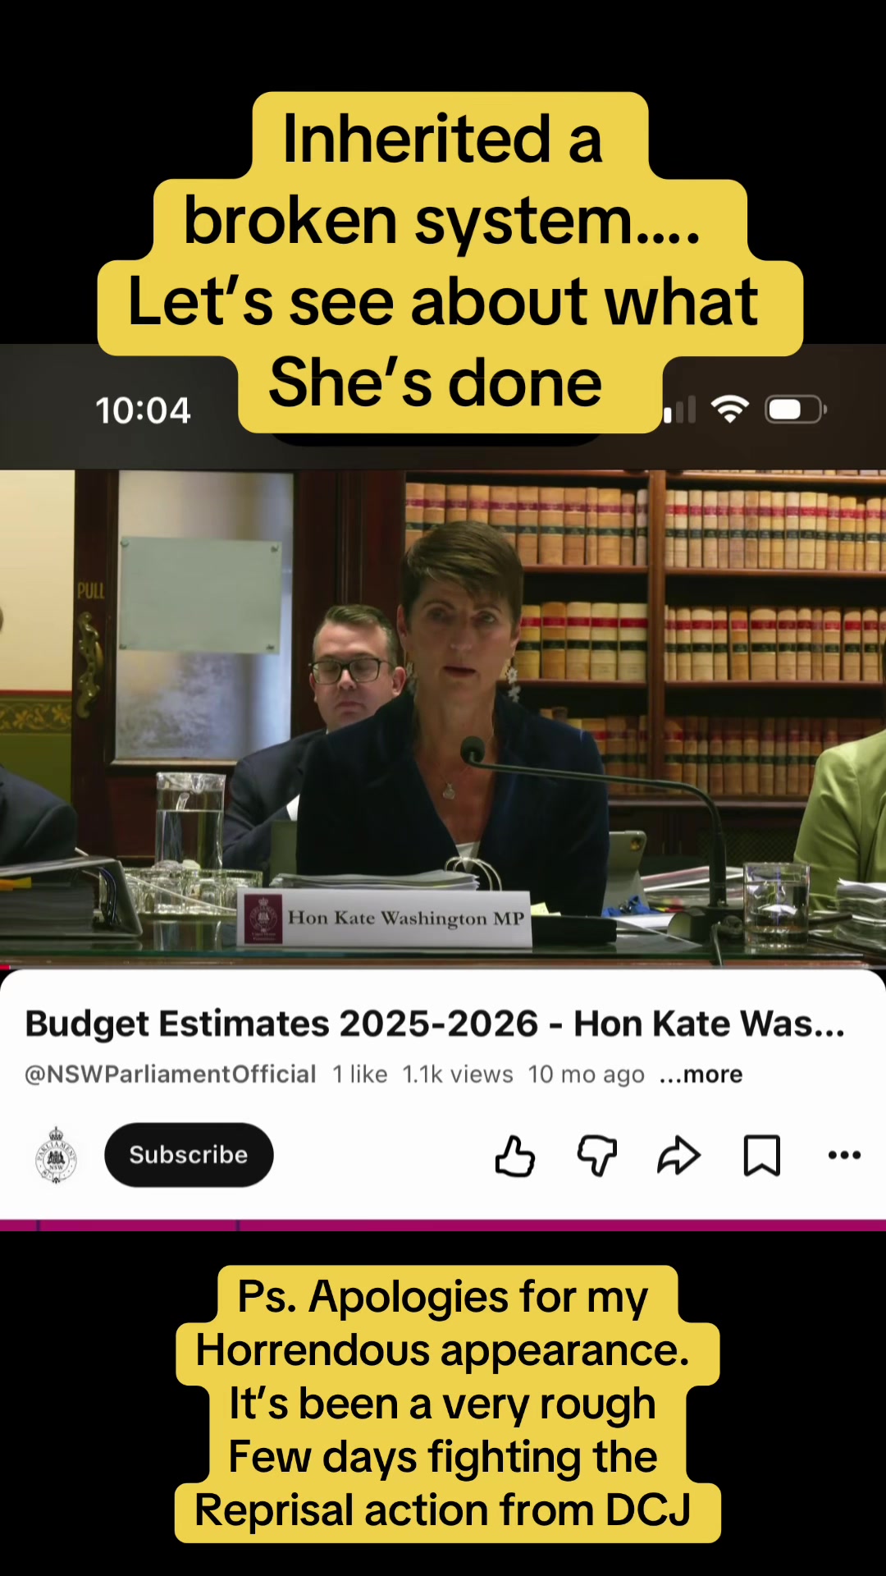This screenshot has height=1576, width=886.
Task: Tap the 10:04 clock in the status bar
Action: coord(143,410)
